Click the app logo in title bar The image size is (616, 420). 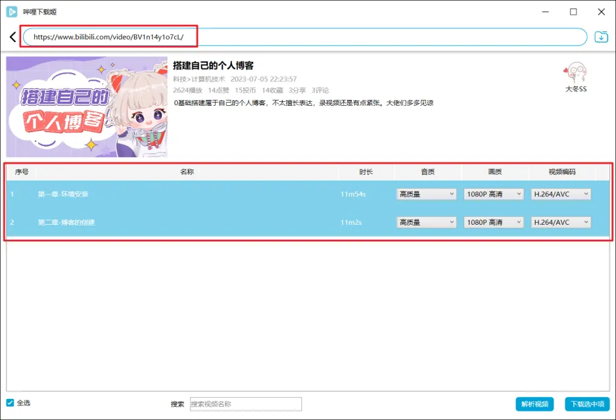[12, 11]
